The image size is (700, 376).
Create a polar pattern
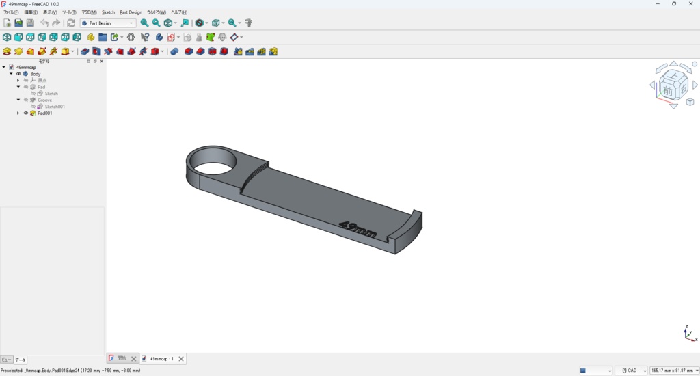[261, 51]
